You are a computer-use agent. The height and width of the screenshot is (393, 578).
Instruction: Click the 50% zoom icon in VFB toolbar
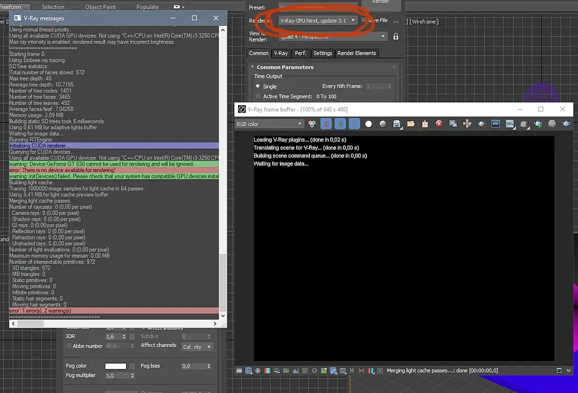point(510,124)
